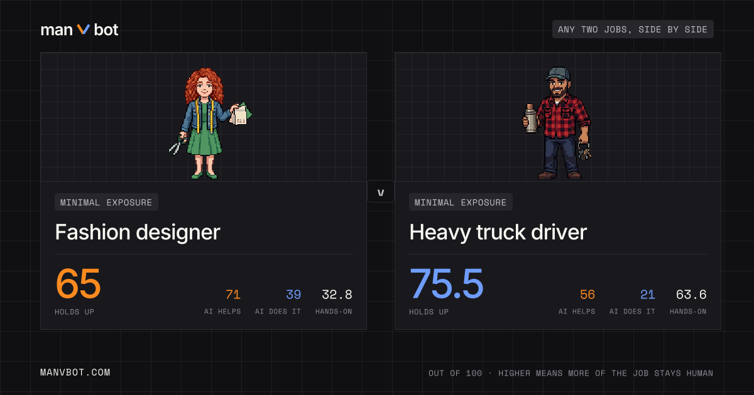Click 'AI Helps' label under 56
The image size is (754, 395).
(577, 312)
